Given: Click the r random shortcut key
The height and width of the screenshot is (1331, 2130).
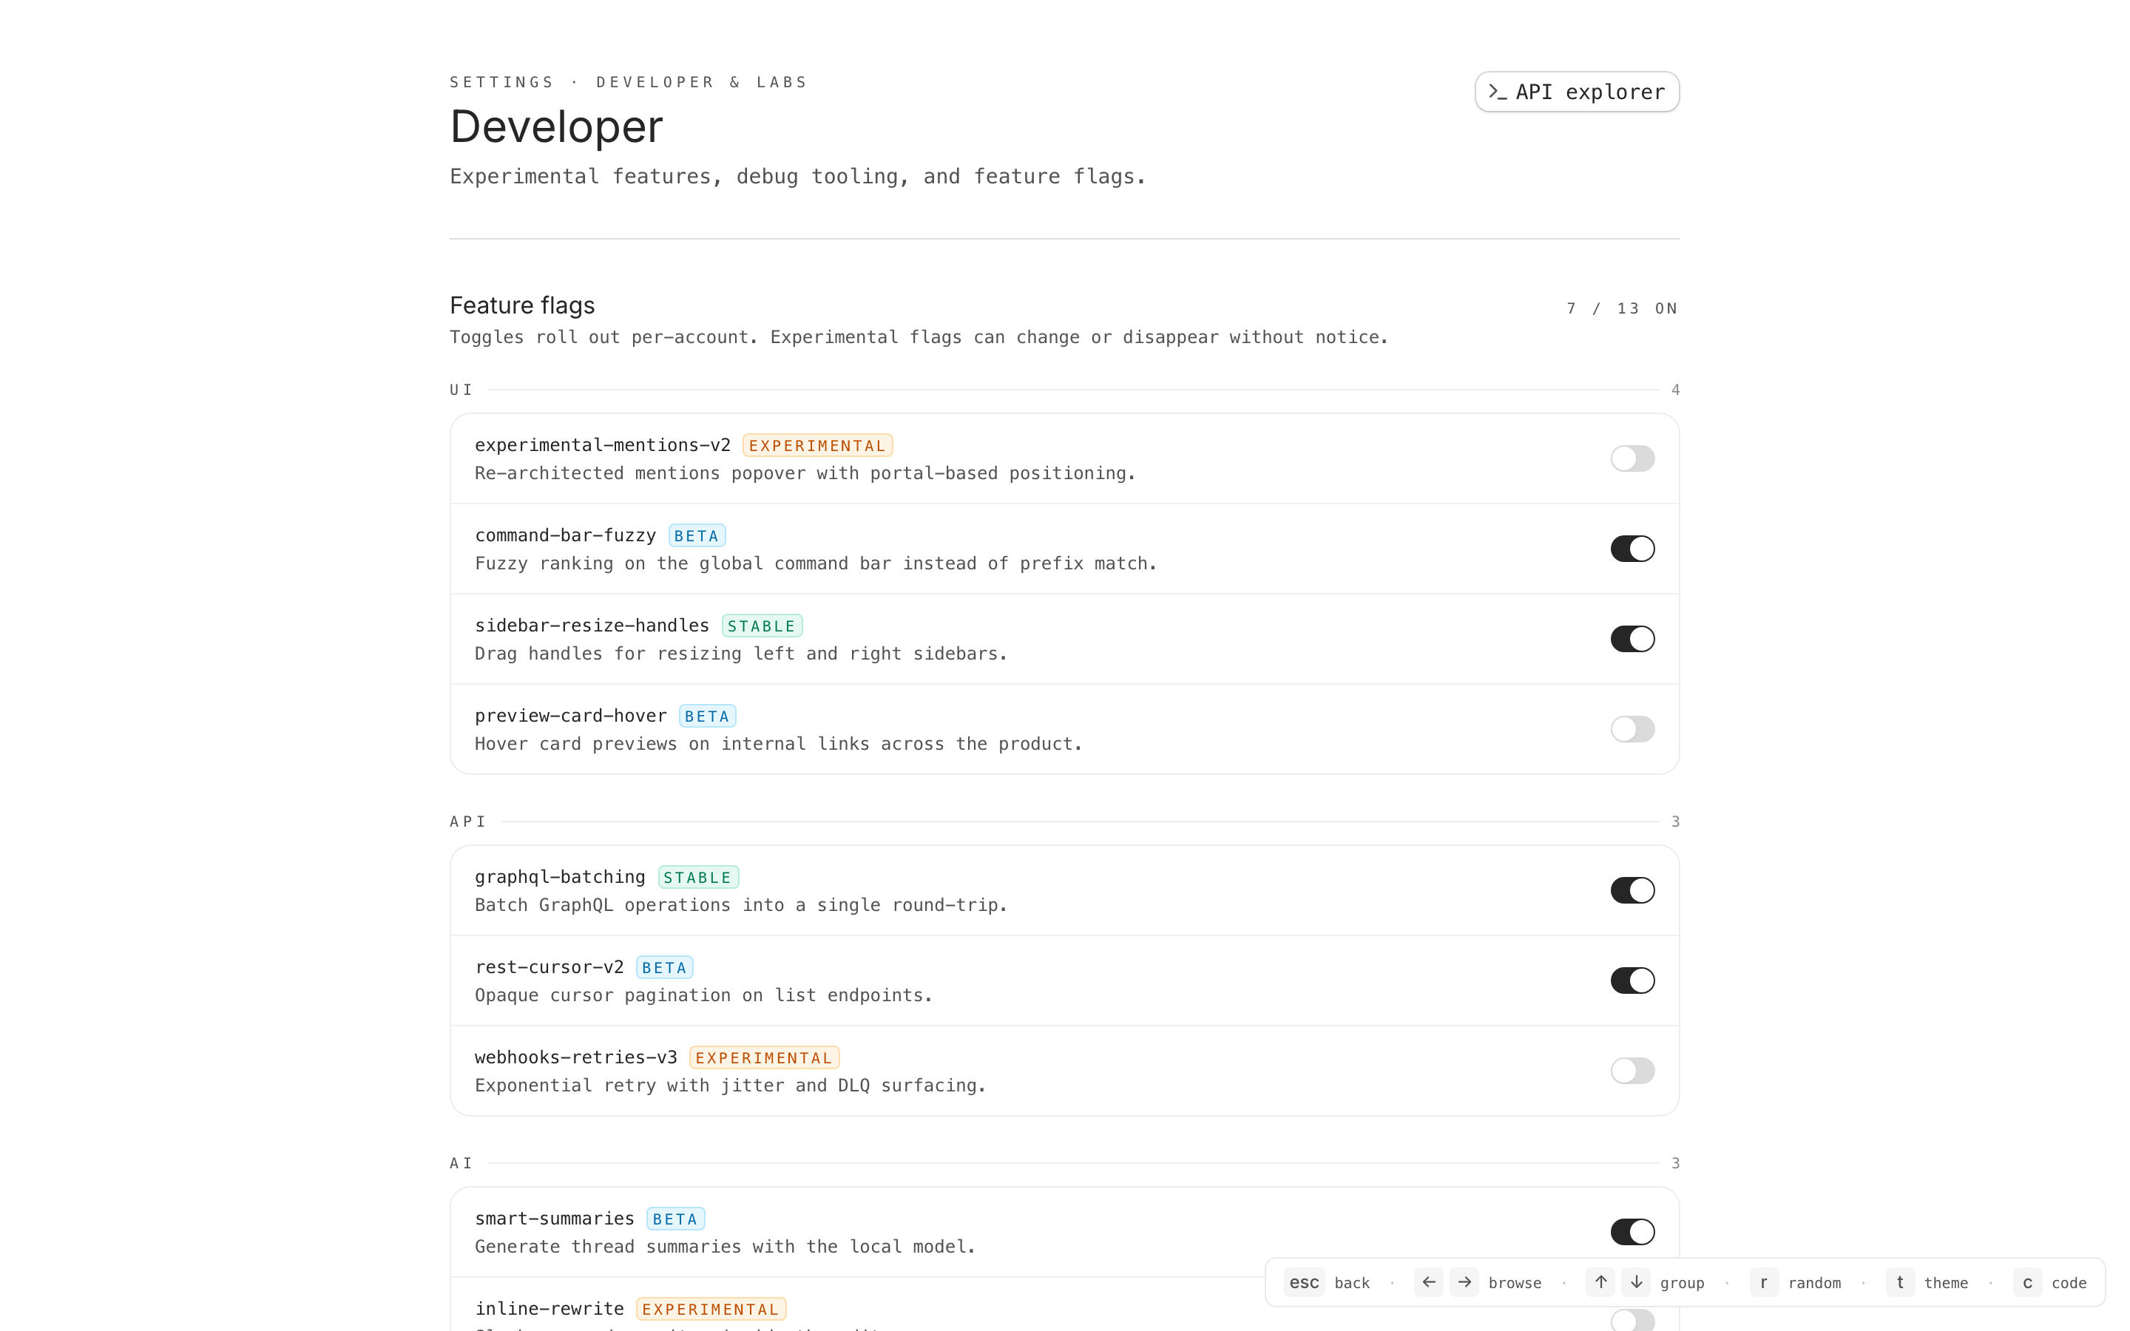Looking at the screenshot, I should click(1763, 1283).
